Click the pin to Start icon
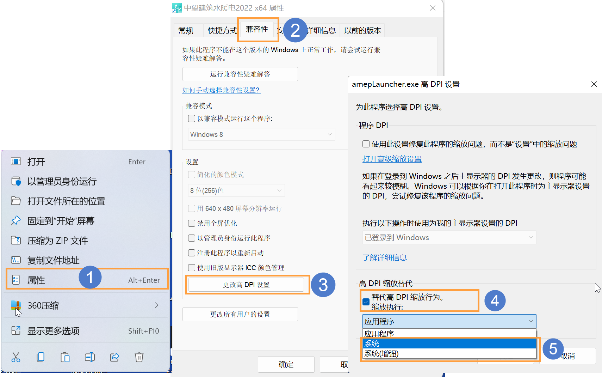602x377 pixels. click(16, 221)
